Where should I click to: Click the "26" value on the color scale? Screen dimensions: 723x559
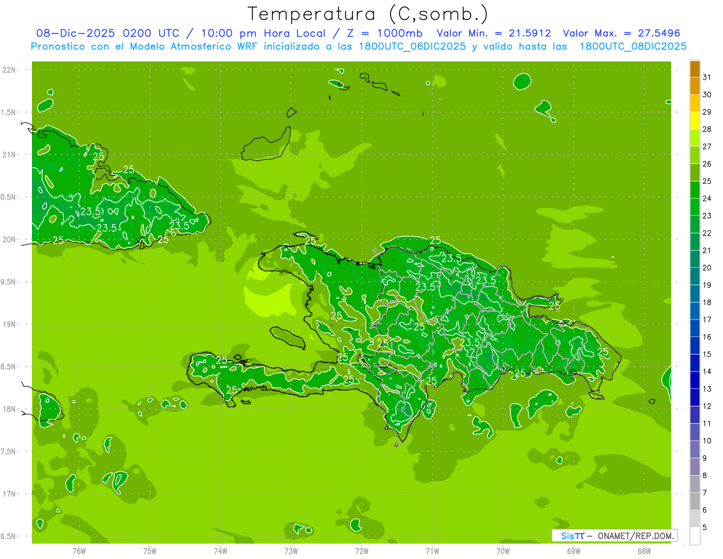[707, 164]
